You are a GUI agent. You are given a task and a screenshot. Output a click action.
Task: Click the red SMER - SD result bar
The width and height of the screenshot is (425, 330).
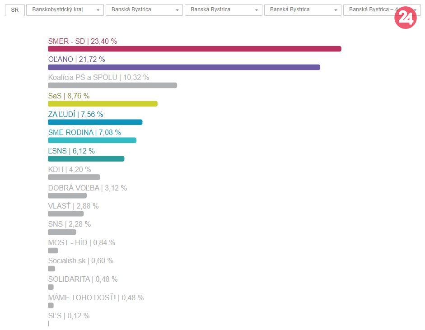pos(194,49)
